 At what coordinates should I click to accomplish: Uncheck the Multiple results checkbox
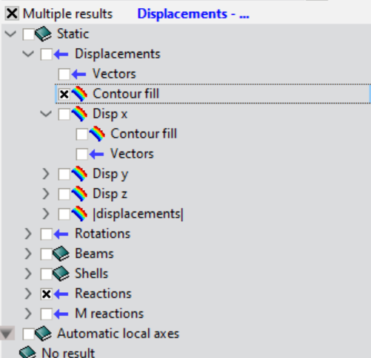pos(12,13)
